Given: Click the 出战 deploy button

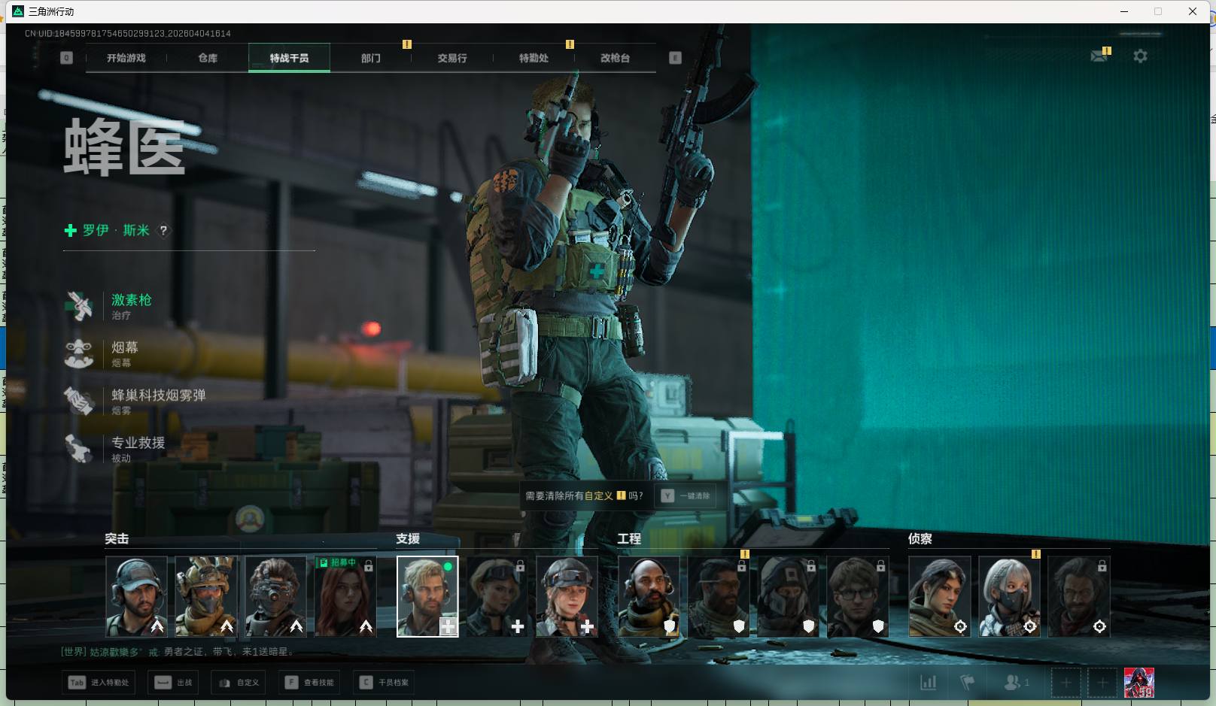Looking at the screenshot, I should click(x=173, y=683).
